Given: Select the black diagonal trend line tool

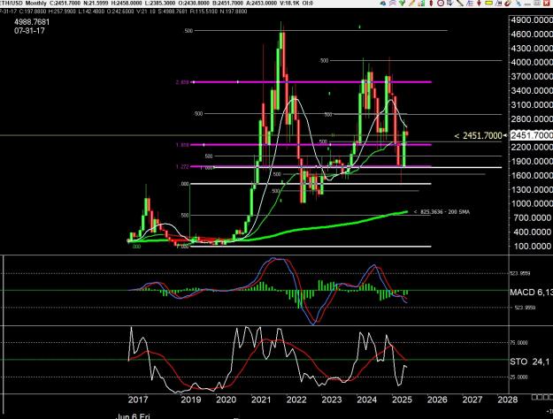Looking at the screenshot, I should coord(460,3).
